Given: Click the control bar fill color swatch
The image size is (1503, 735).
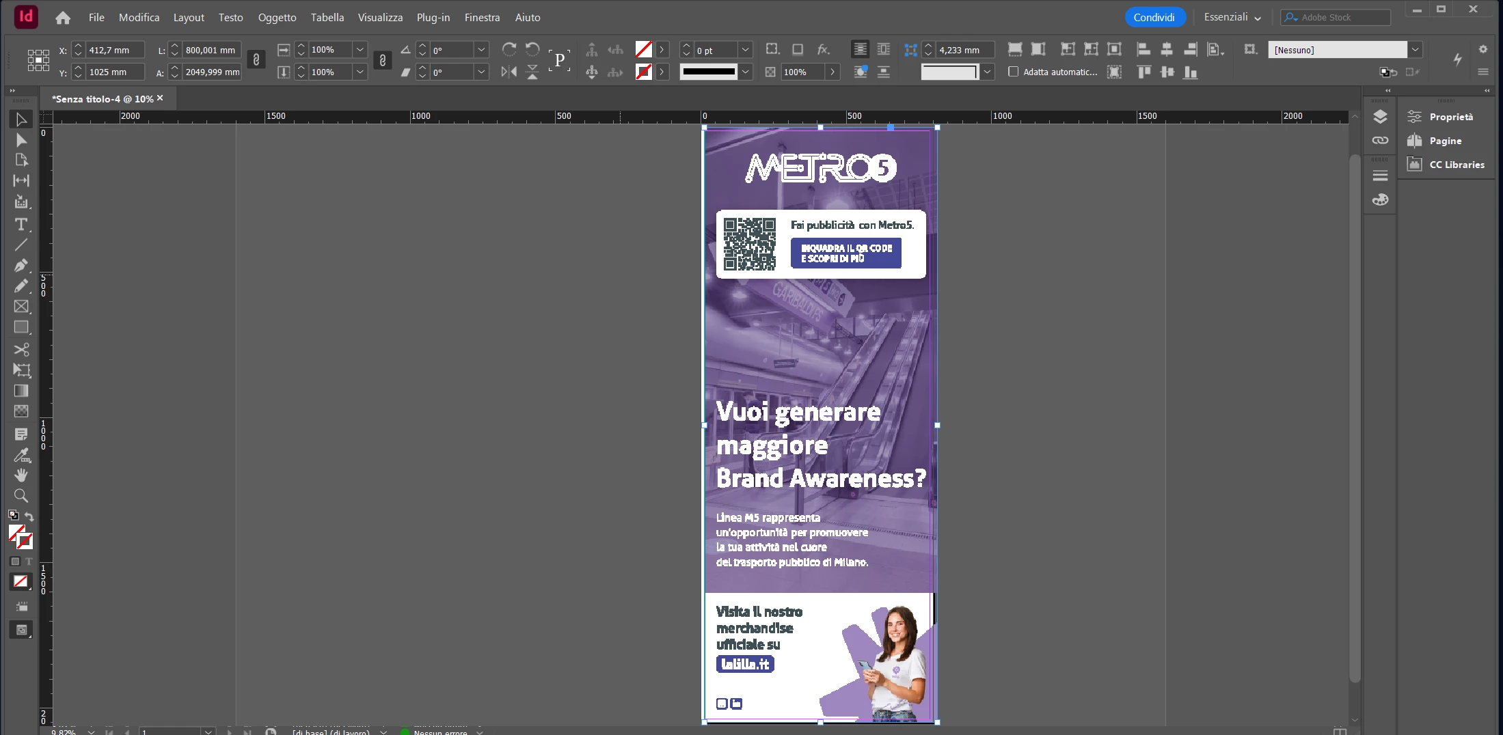Looking at the screenshot, I should click(x=643, y=49).
